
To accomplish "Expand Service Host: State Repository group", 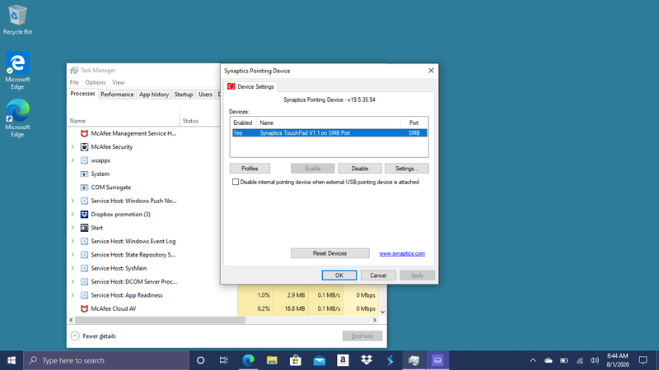I will [72, 255].
